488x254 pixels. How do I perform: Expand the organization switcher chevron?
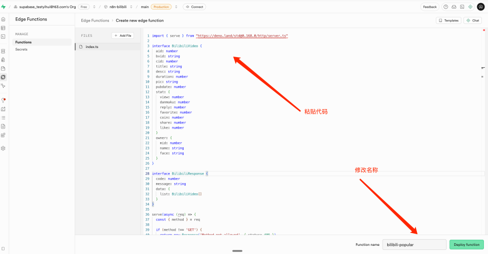tap(94, 7)
